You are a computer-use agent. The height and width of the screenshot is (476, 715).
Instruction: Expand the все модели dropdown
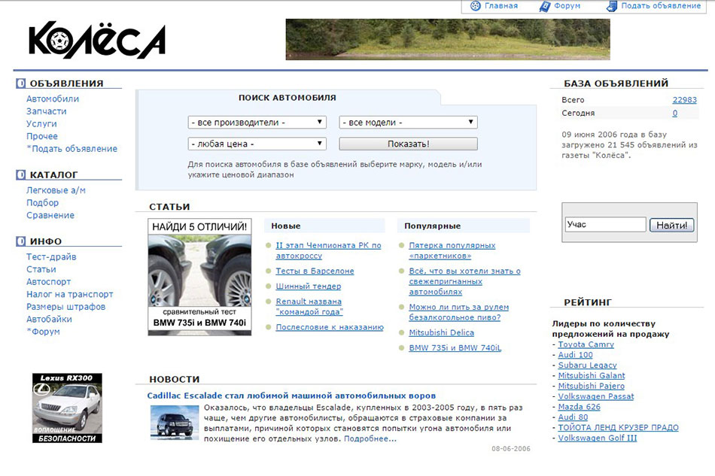(408, 123)
